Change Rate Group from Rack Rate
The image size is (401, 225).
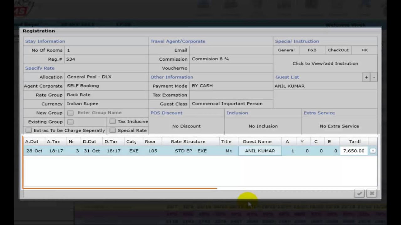[106, 95]
